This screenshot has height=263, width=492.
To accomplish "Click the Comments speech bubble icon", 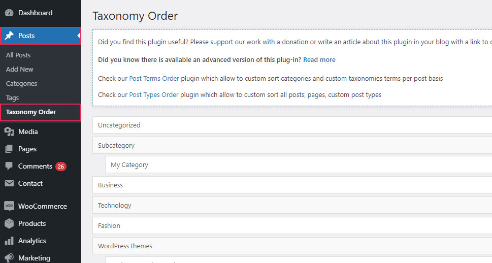I will click(x=9, y=166).
